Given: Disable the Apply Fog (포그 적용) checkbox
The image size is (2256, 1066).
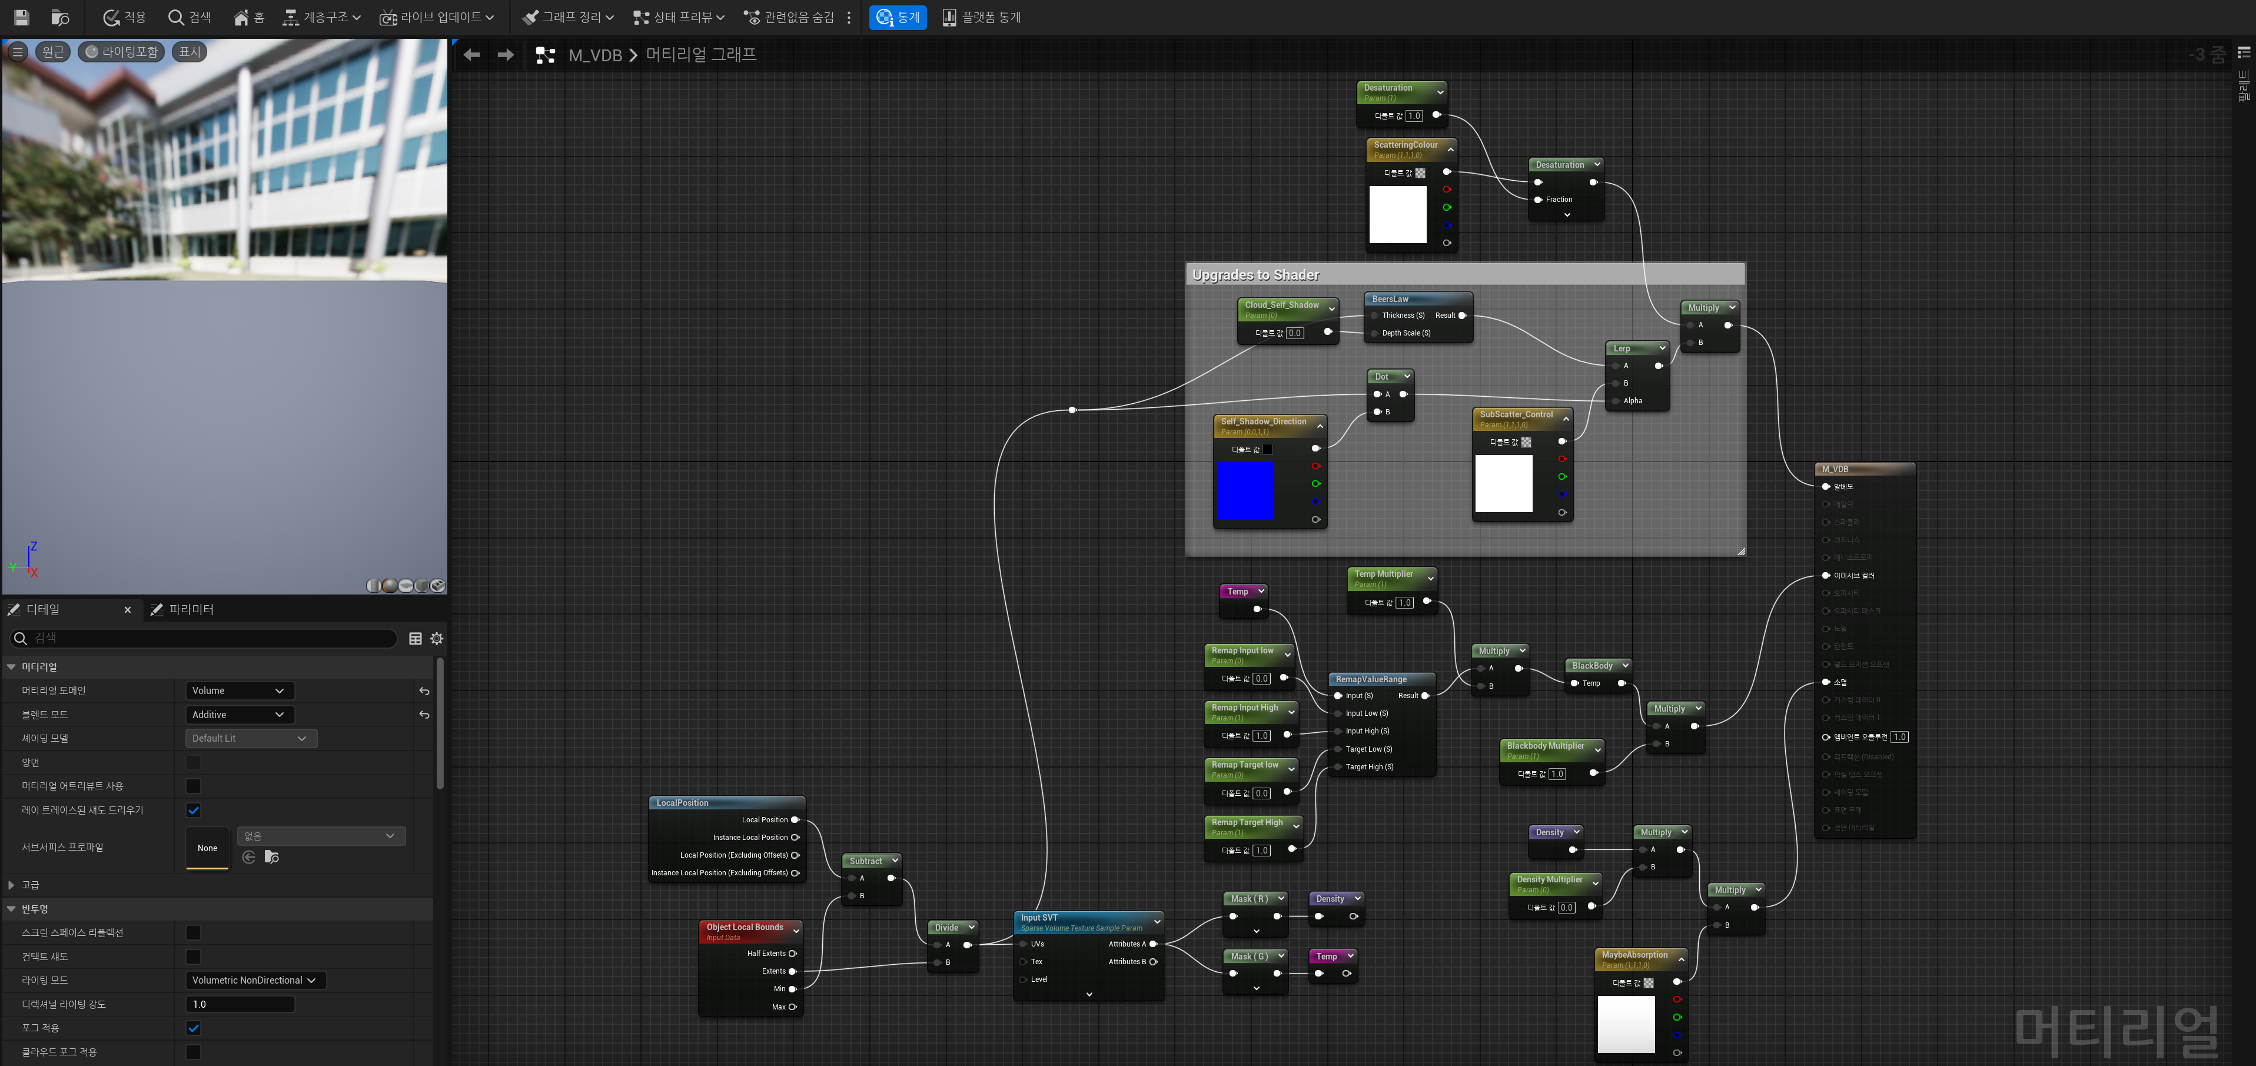Looking at the screenshot, I should [194, 1028].
